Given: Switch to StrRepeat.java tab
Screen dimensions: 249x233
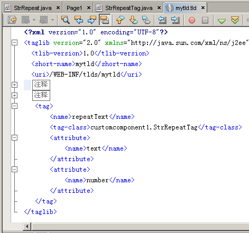Looking at the screenshot, I should coord(32,8).
